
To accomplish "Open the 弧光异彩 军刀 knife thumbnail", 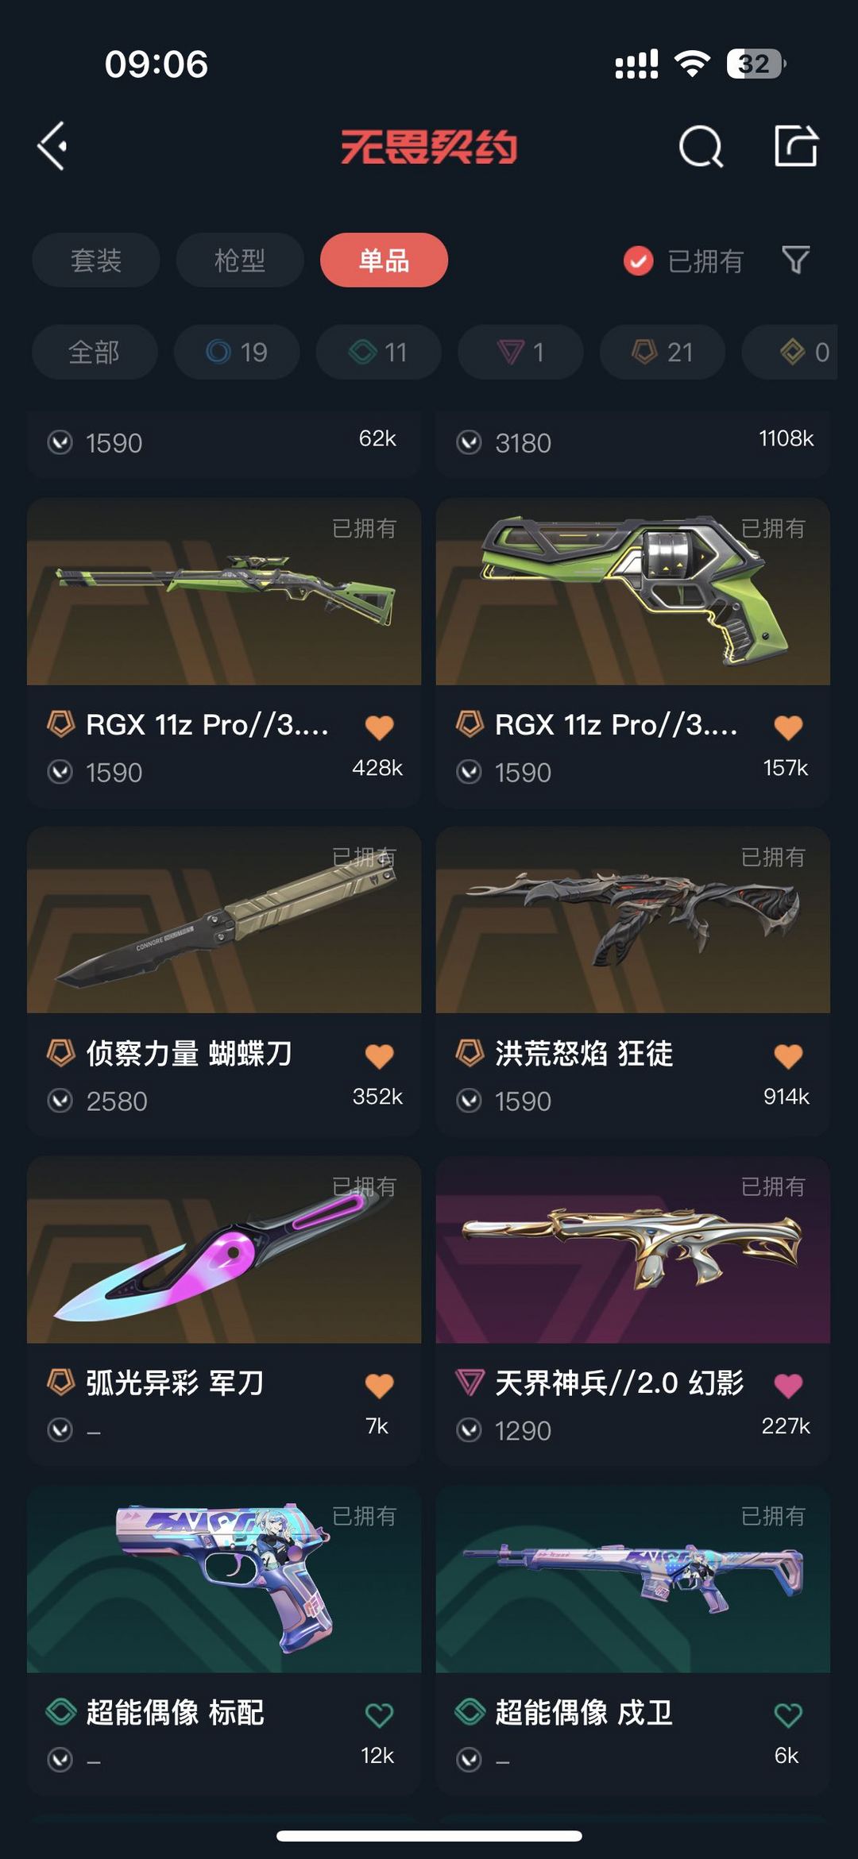I will [224, 1250].
